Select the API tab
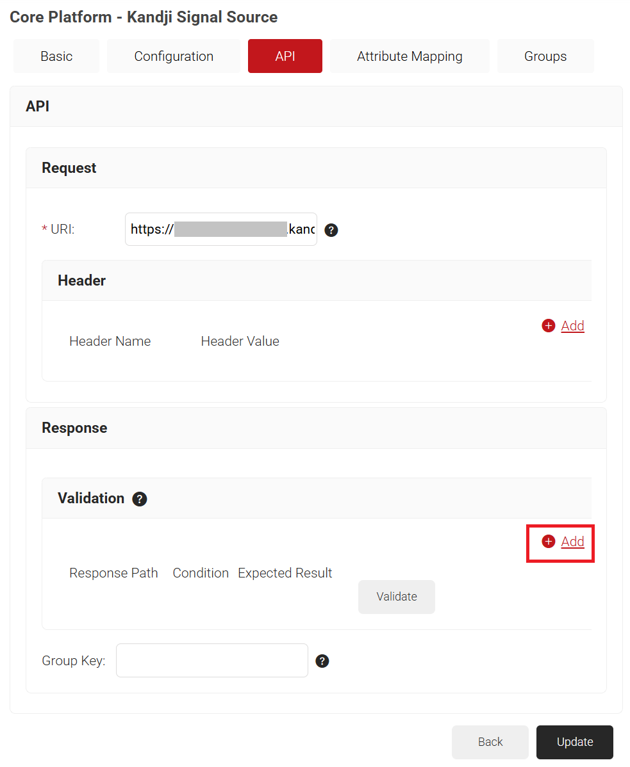The image size is (630, 767). pos(285,56)
